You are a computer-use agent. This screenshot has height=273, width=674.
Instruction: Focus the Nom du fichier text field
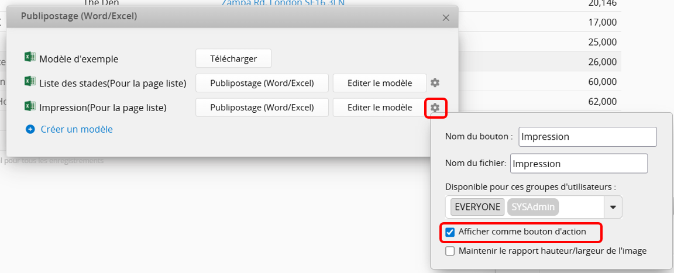pos(579,164)
